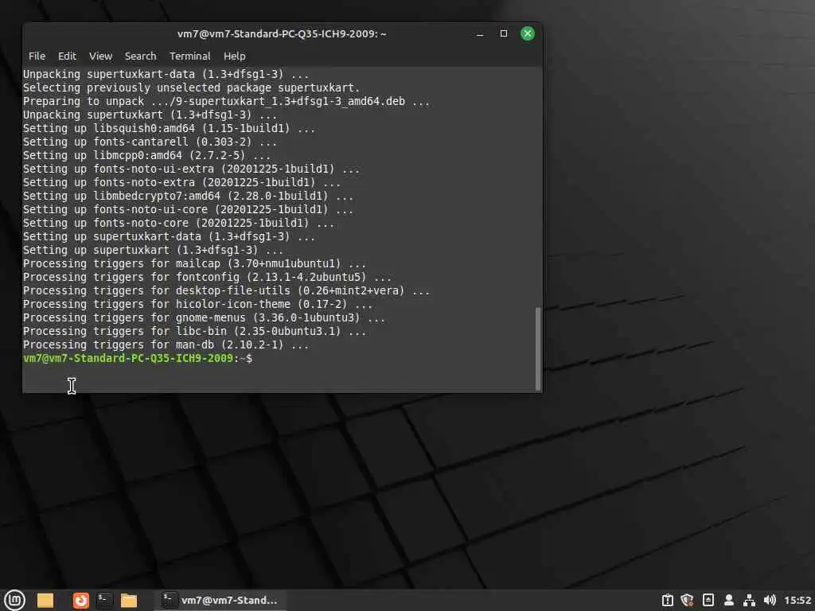Click line "Setting up supertuxkart (1.3+dfsg1-3)"
Screen dimensions: 815x611
pos(153,251)
